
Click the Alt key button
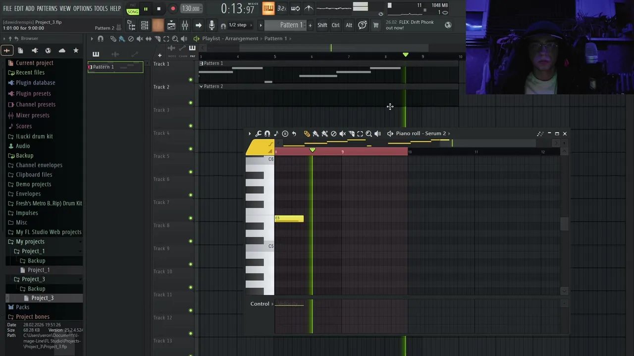click(349, 25)
